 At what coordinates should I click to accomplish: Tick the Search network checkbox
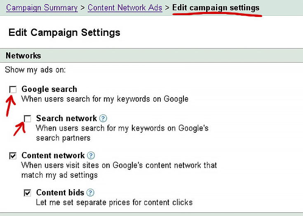click(x=28, y=119)
